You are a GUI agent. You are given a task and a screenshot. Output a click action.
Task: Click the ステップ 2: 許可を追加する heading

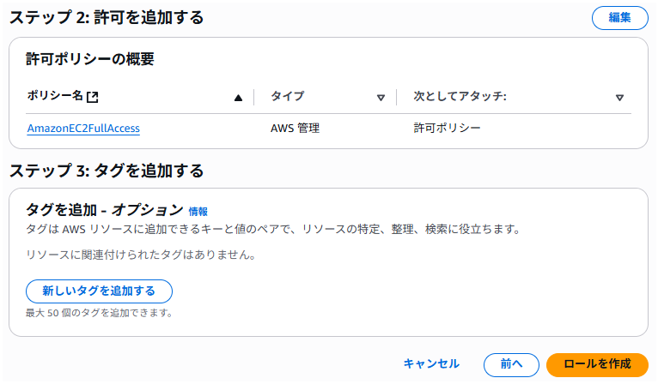tap(107, 17)
